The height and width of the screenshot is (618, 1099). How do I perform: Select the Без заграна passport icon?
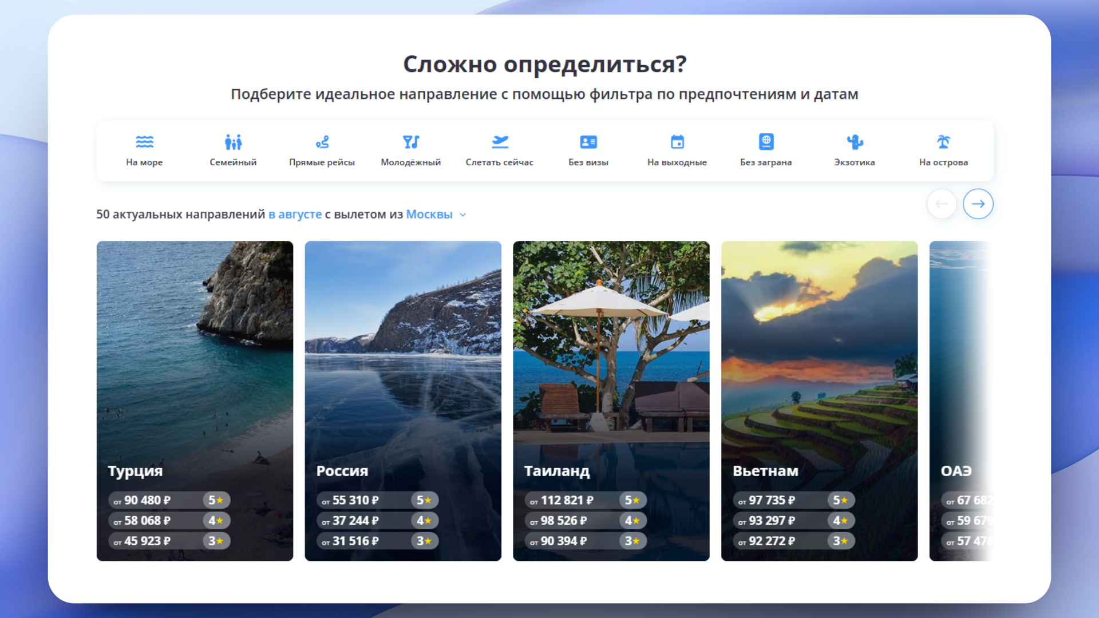coord(766,142)
